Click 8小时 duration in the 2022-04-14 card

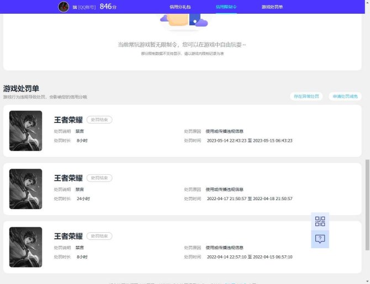coord(82,257)
